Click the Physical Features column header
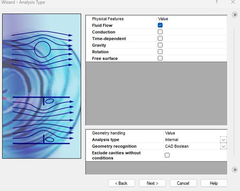 click(108, 19)
